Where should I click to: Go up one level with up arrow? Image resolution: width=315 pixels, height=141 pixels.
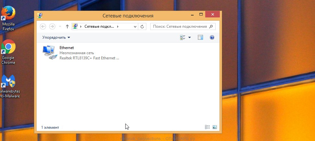[67, 26]
